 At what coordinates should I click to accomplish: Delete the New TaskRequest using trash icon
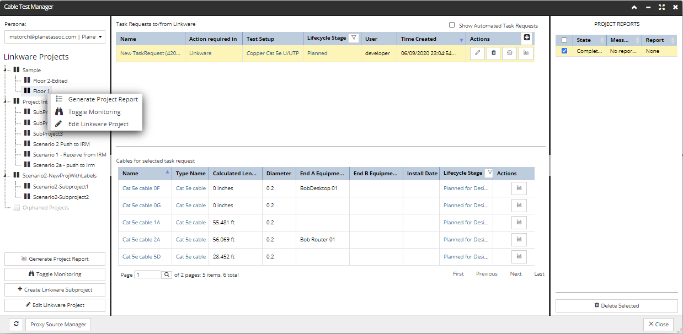494,53
